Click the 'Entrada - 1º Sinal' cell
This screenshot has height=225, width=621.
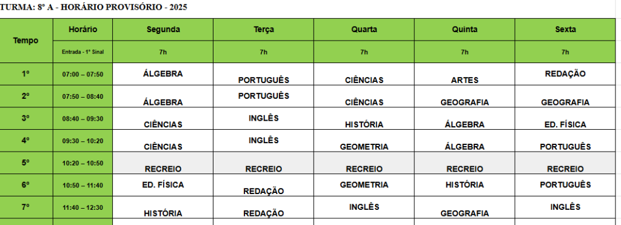click(x=82, y=52)
